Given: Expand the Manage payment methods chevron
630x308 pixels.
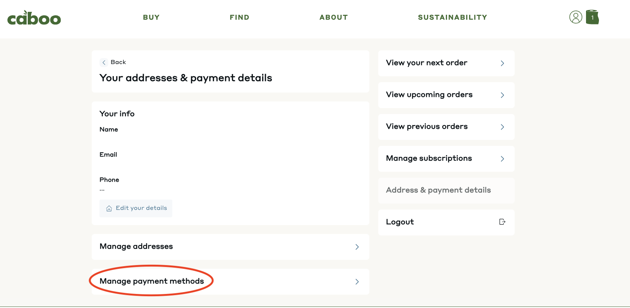Looking at the screenshot, I should click(x=357, y=282).
